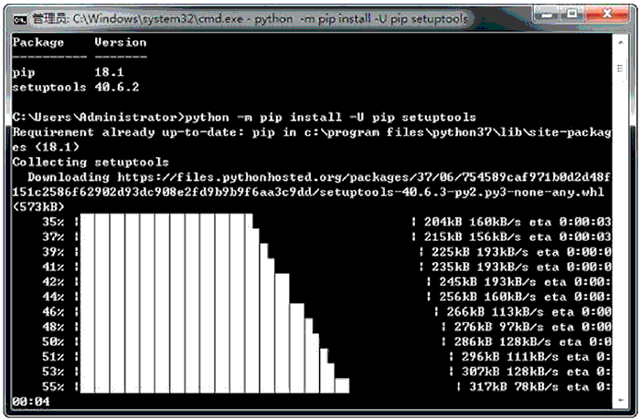
Task: Click the '(18.1)' version on the 'es' line
Action: [x=57, y=147]
